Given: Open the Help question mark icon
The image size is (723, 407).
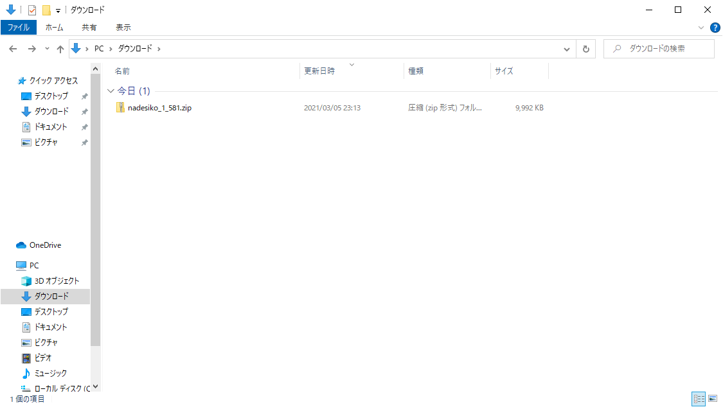Looking at the screenshot, I should coord(715,28).
